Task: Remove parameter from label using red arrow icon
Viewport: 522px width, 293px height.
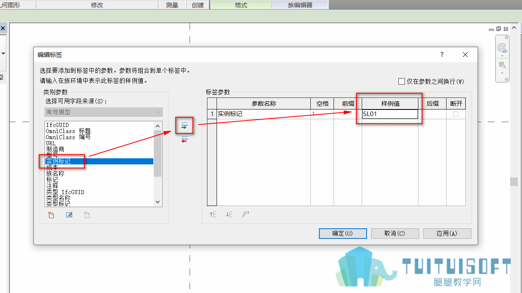Action: [x=185, y=140]
